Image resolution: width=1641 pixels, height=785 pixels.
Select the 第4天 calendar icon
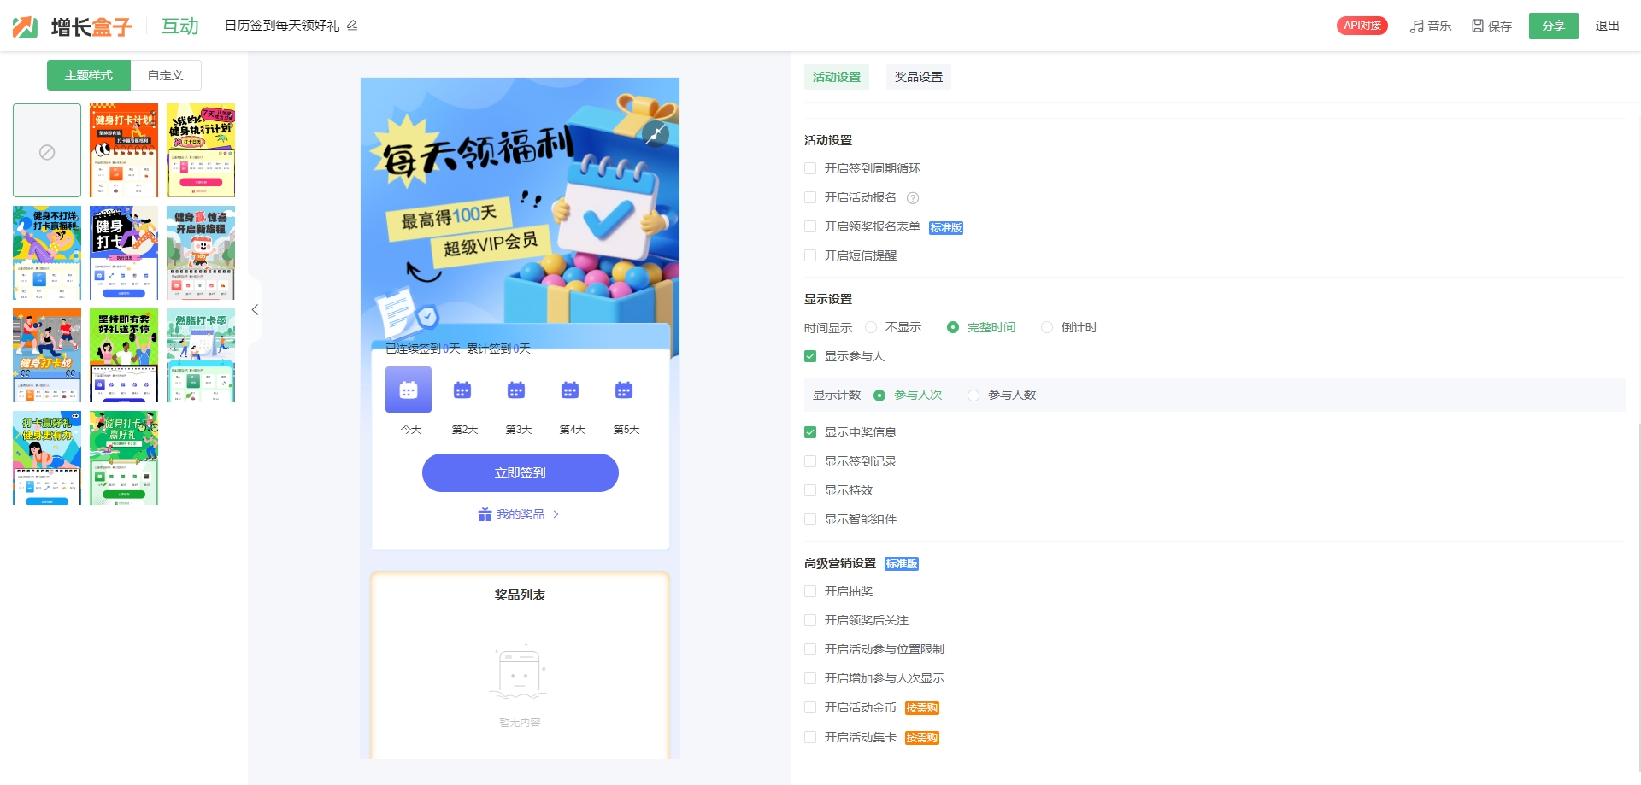(x=570, y=390)
